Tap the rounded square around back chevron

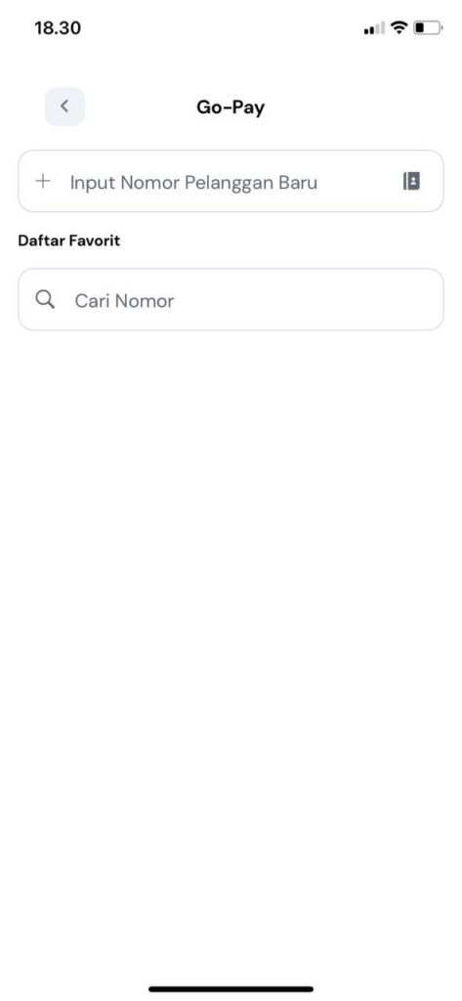pyautogui.click(x=64, y=106)
